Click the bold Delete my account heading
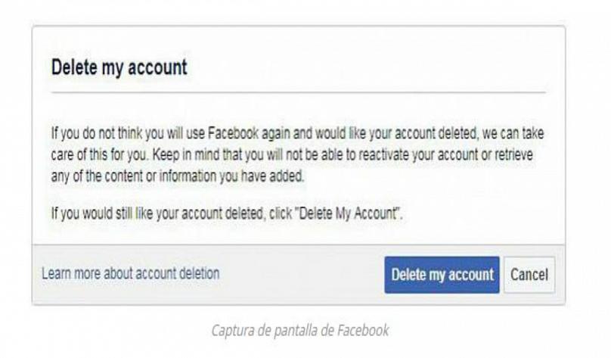This screenshot has height=358, width=611. pos(119,67)
